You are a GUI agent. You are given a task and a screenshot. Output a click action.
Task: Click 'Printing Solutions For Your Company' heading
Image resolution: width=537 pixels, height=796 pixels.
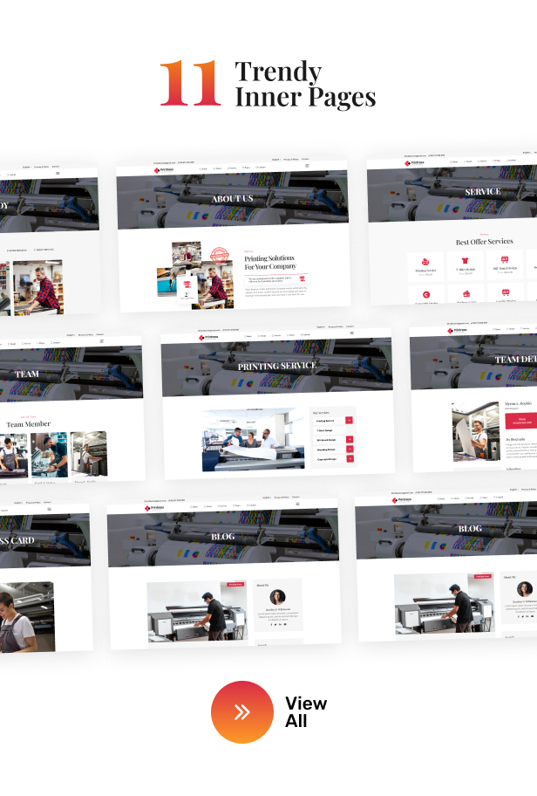click(x=269, y=263)
